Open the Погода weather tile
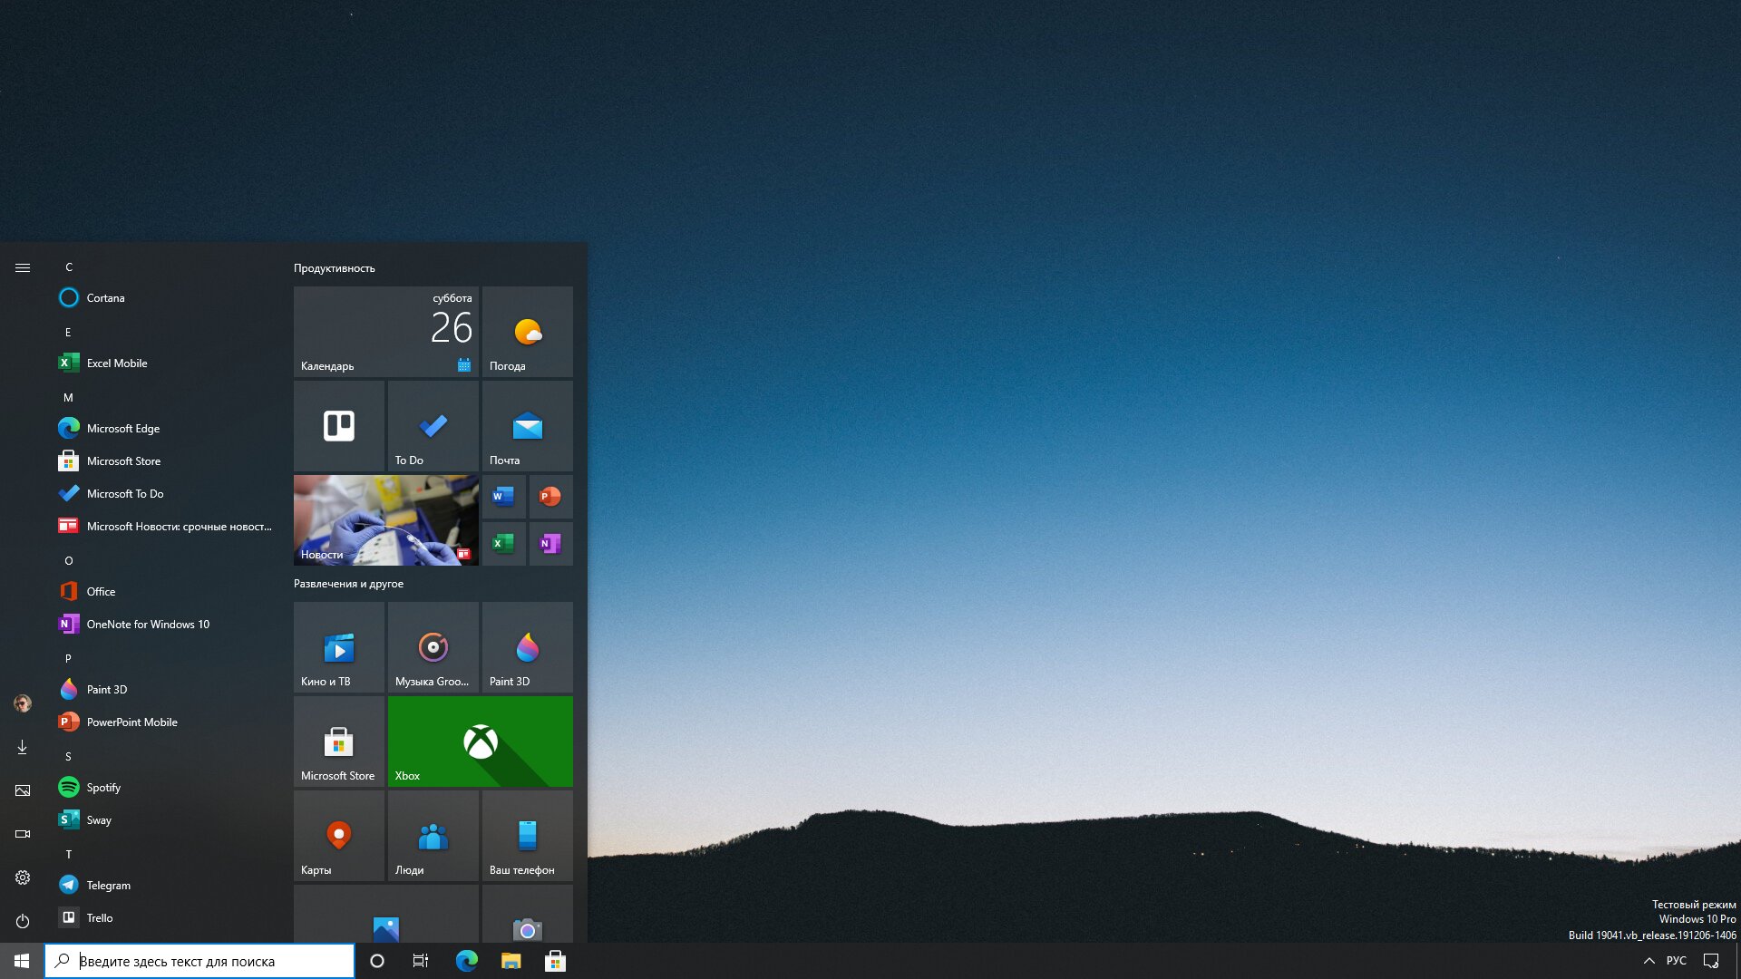 point(528,332)
